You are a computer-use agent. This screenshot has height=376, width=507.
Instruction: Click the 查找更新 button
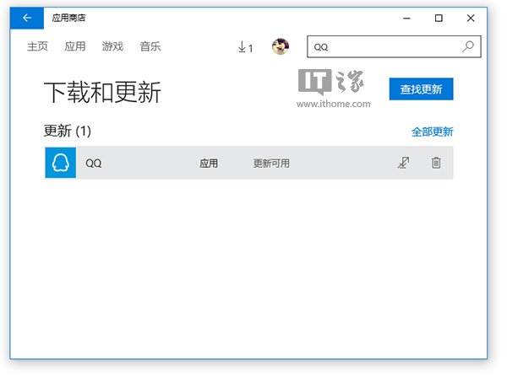point(421,89)
